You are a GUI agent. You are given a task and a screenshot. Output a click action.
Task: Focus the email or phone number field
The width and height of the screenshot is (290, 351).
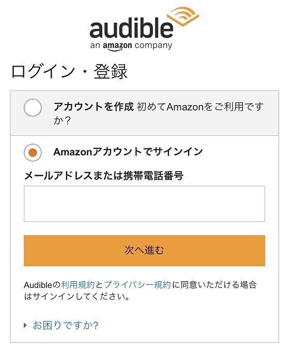pos(144,204)
